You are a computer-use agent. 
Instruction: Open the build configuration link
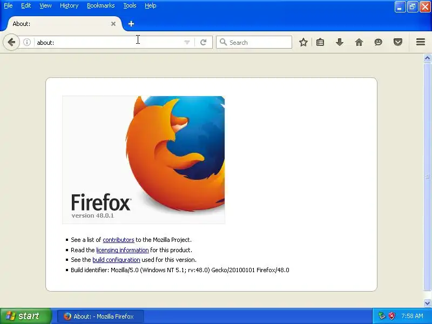(116, 260)
